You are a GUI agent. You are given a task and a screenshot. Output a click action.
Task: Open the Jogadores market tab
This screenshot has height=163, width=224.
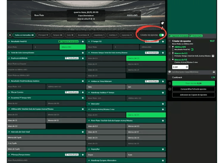pyautogui.click(x=99, y=35)
